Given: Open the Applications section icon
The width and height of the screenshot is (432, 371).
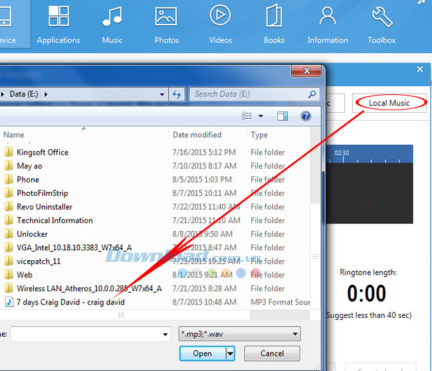Looking at the screenshot, I should pos(58,17).
